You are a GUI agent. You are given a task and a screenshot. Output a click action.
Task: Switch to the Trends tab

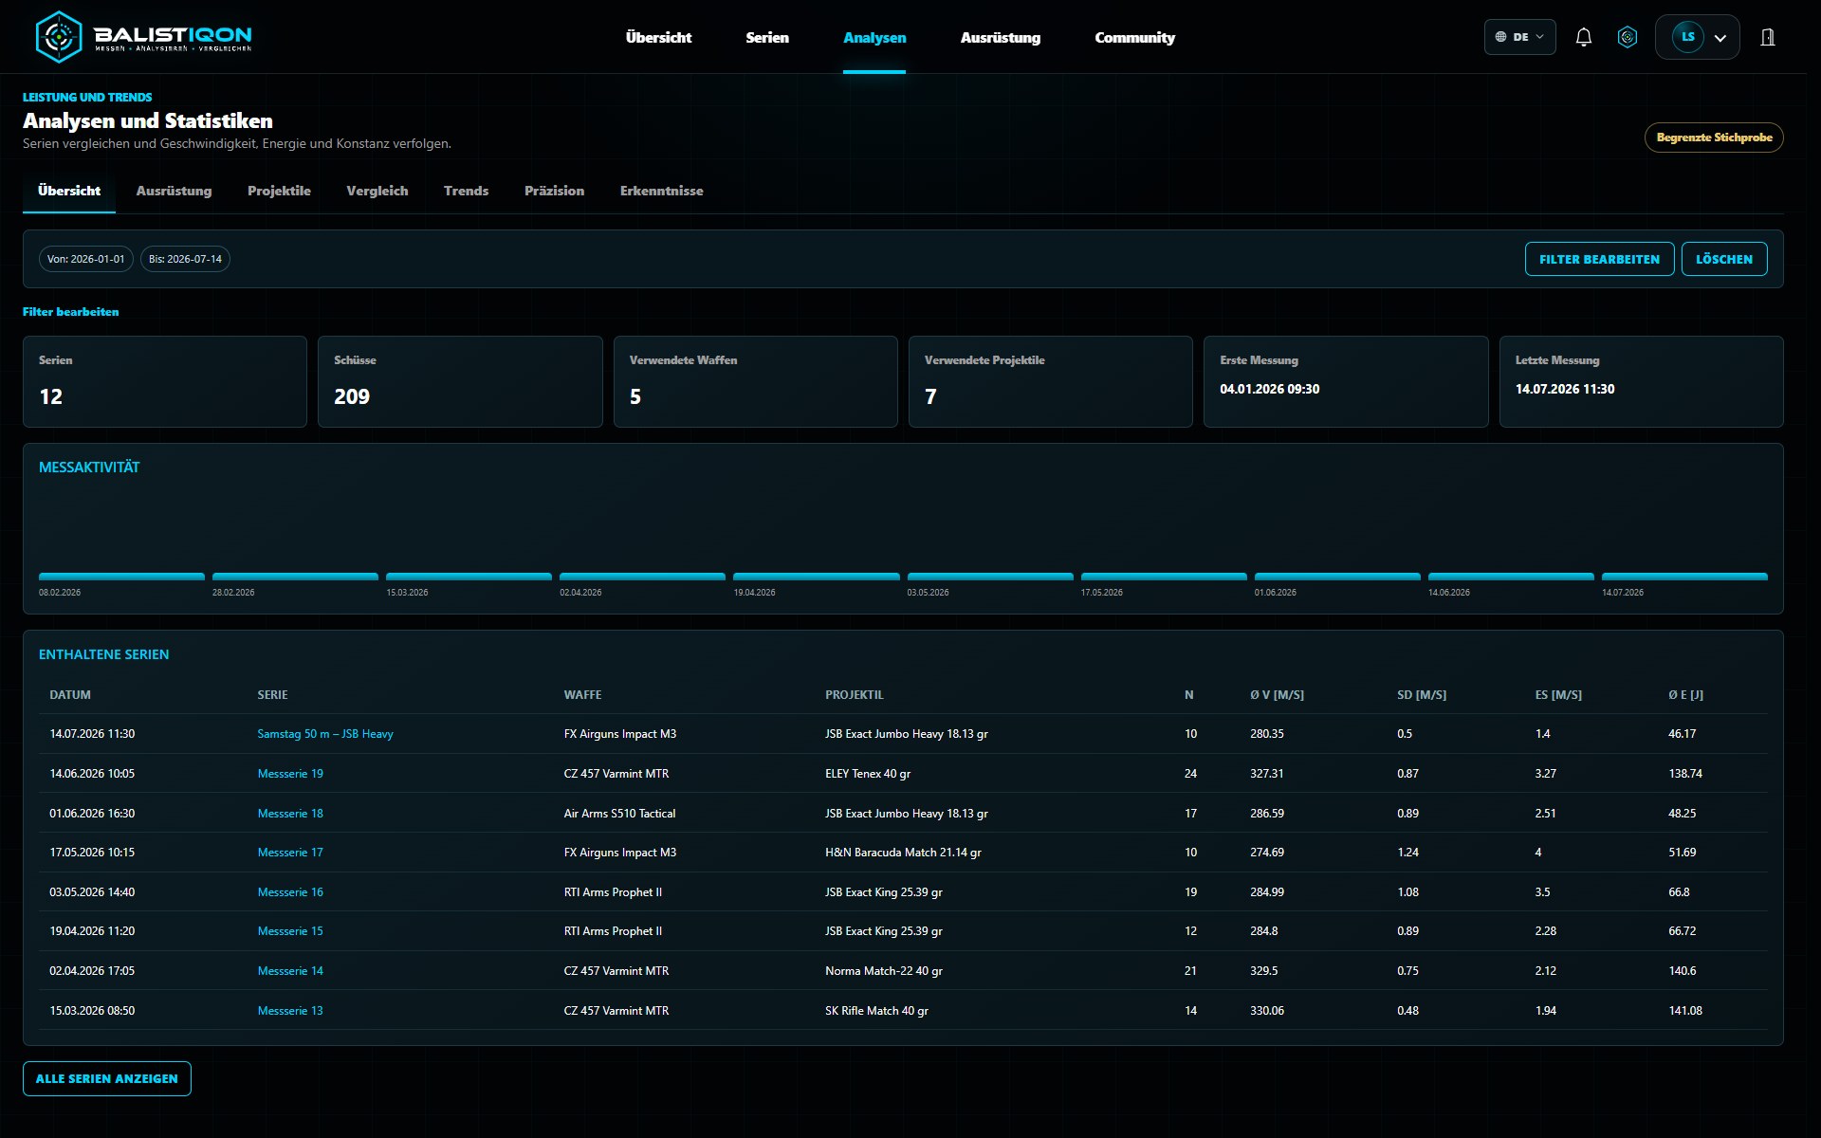[466, 191]
